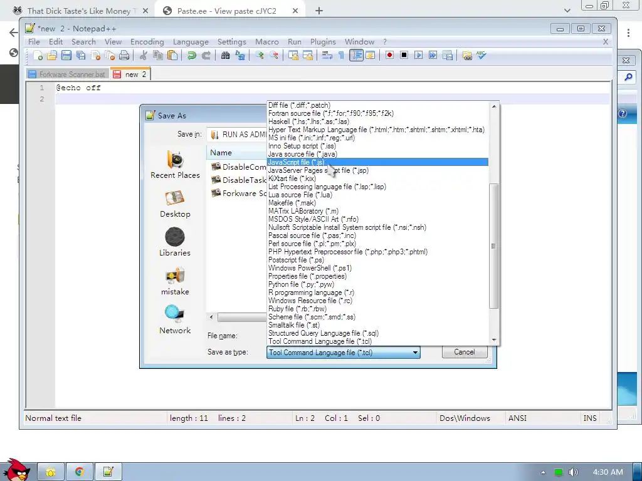The image size is (642, 481).
Task: Click the file list horizontal scrollbar left arrow
Action: coord(211,317)
